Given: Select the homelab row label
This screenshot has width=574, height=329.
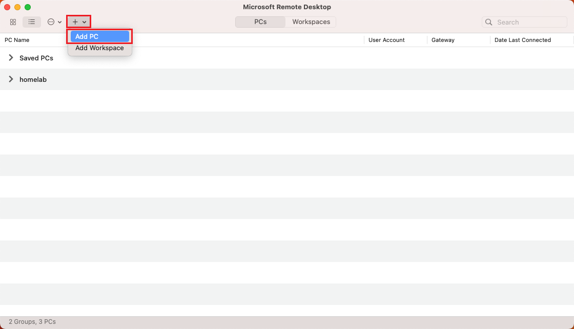Looking at the screenshot, I should coord(33,80).
